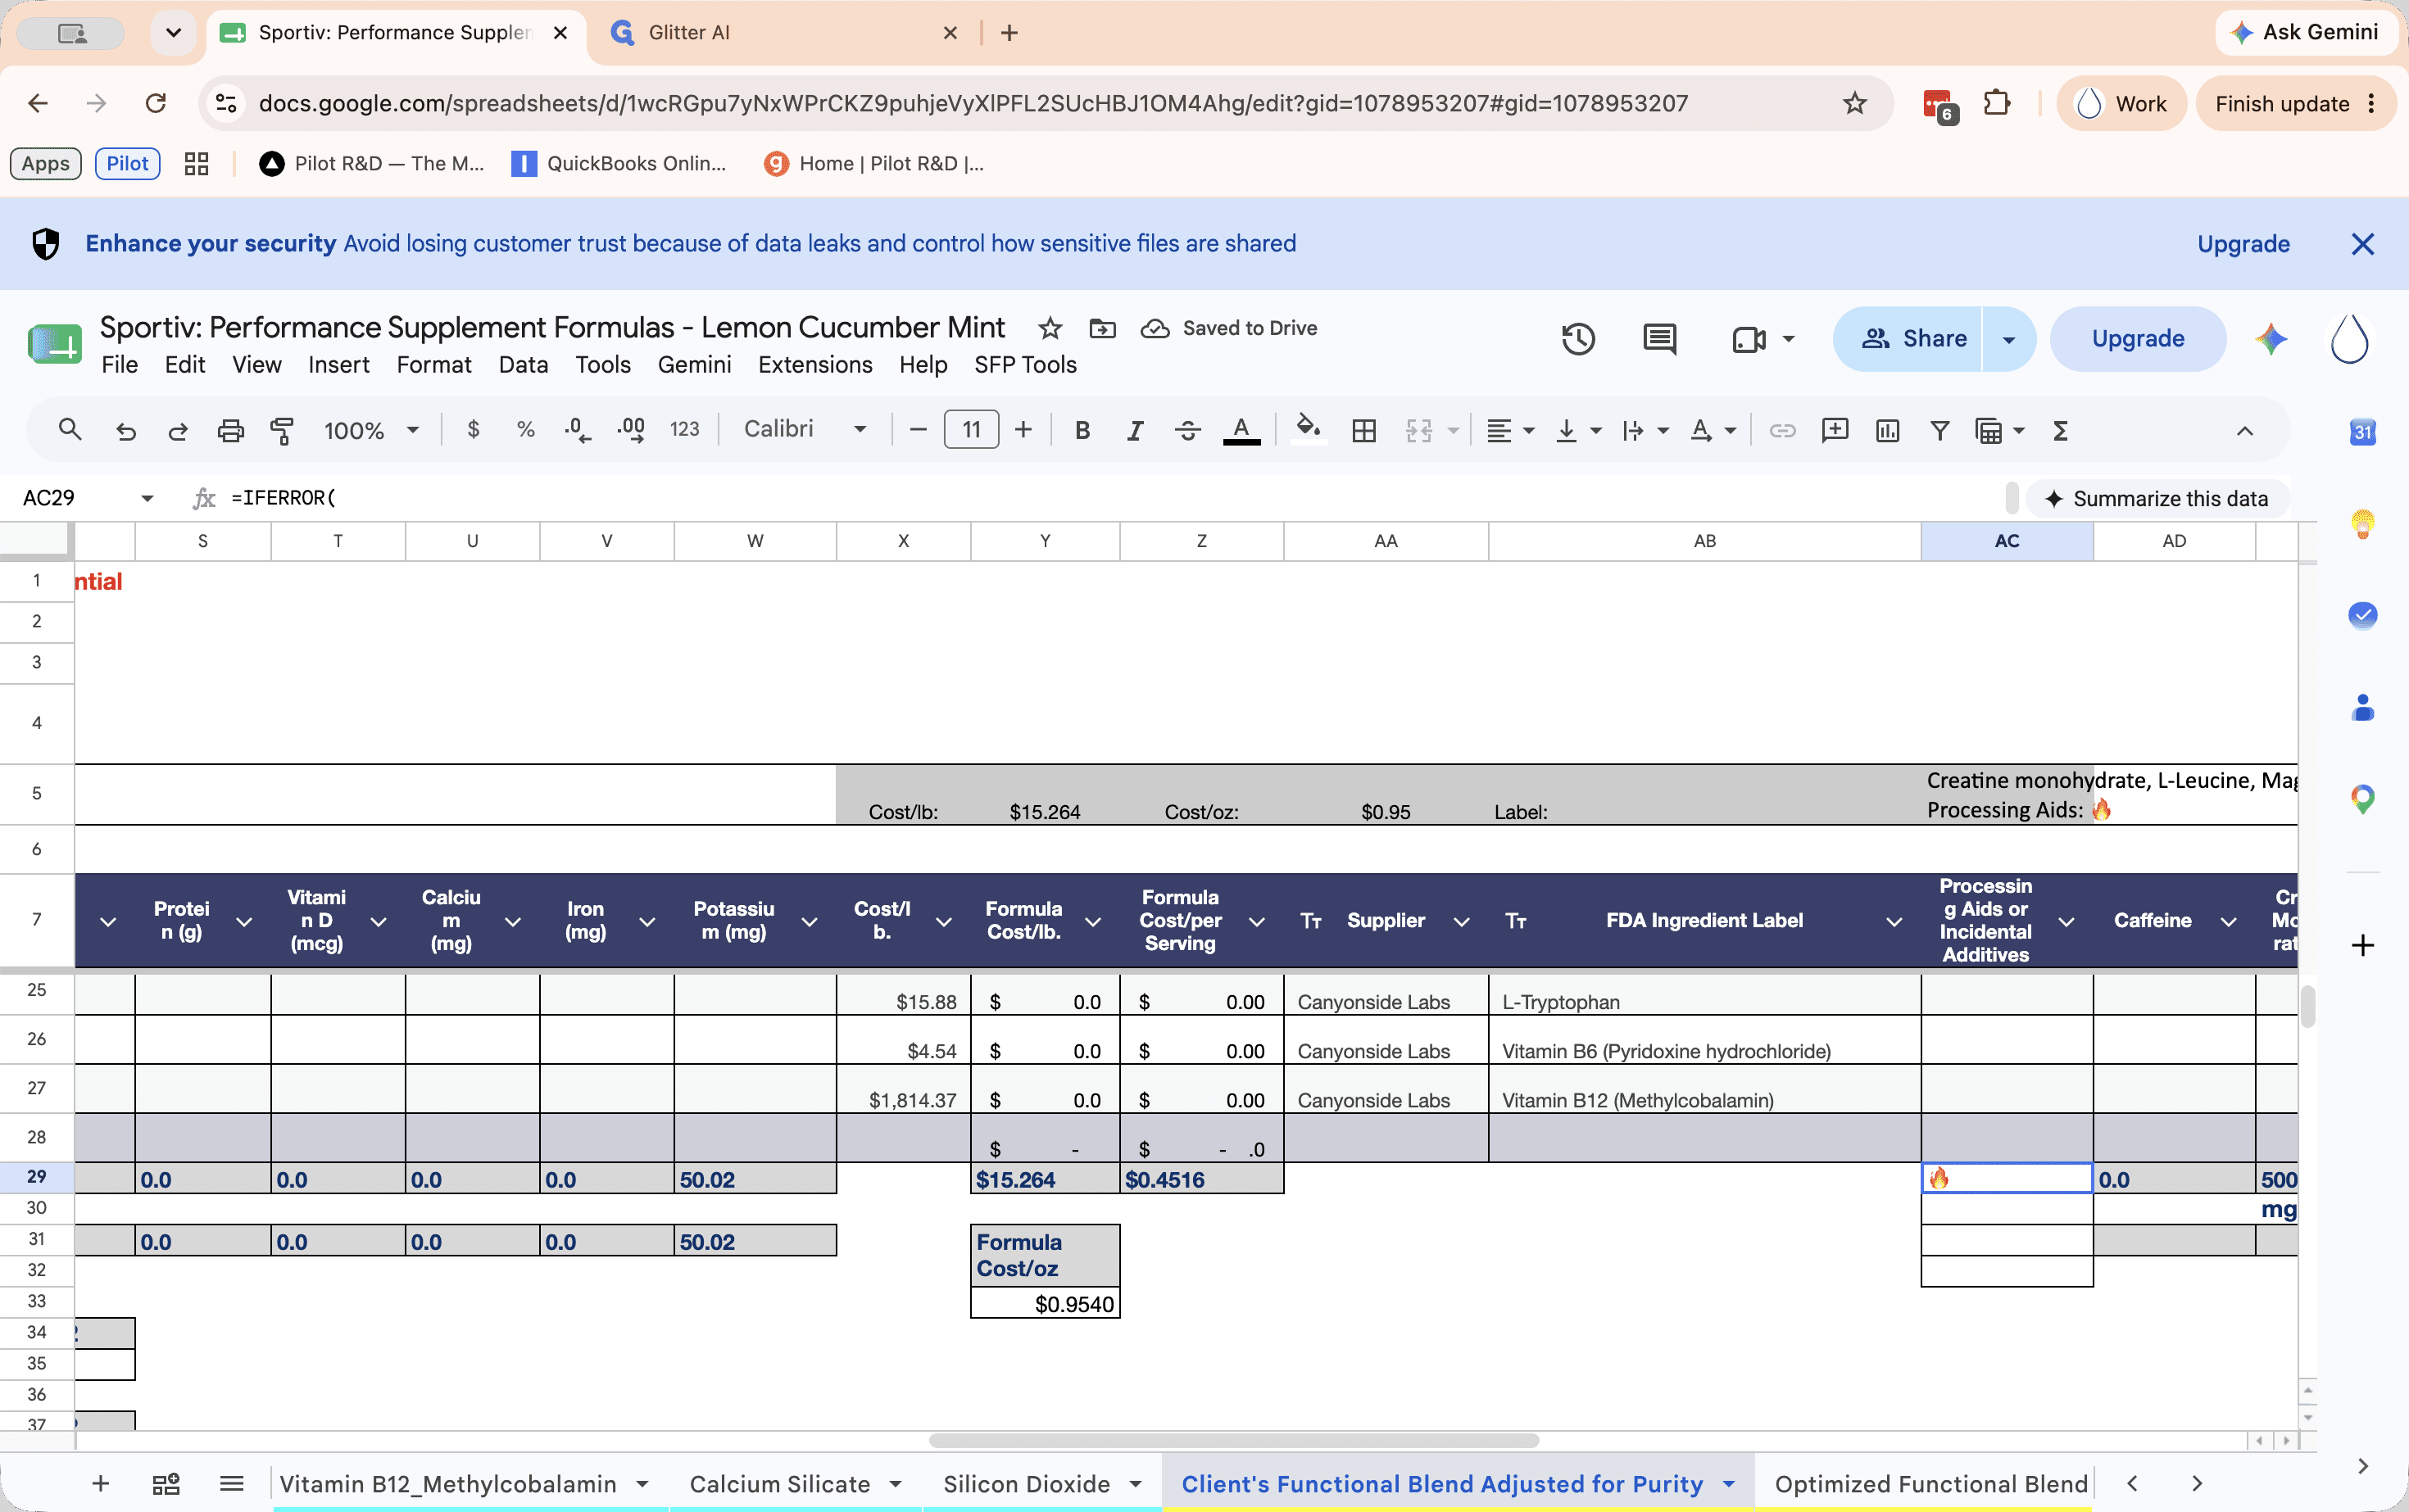Screen dimensions: 2409x1512
Task: Create a filter from toolbar
Action: pos(1939,430)
